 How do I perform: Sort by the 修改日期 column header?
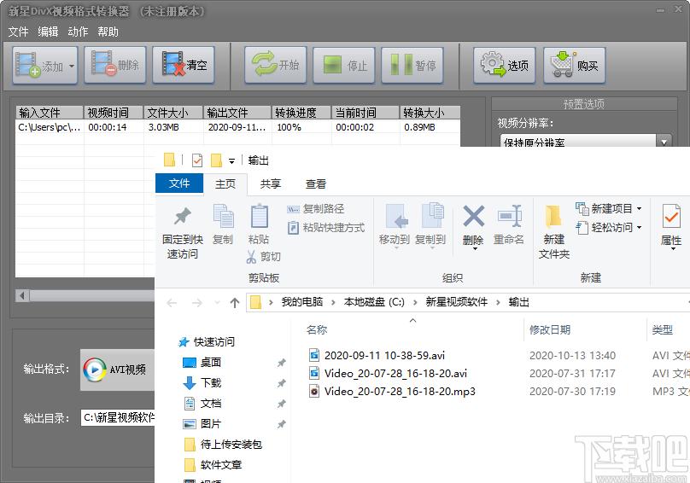(550, 330)
